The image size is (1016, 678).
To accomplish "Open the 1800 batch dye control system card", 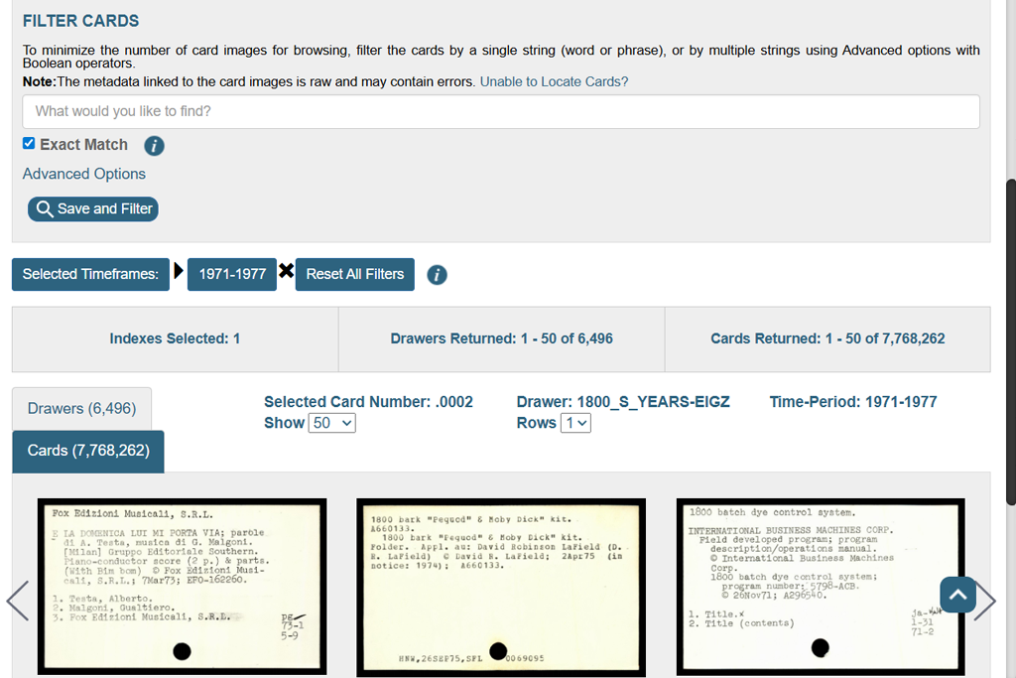I will click(821, 587).
